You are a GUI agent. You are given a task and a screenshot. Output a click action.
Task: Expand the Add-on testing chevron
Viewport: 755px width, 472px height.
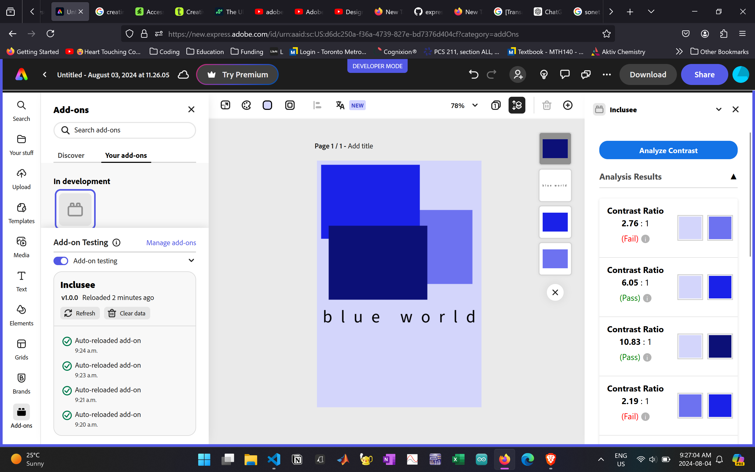click(191, 260)
